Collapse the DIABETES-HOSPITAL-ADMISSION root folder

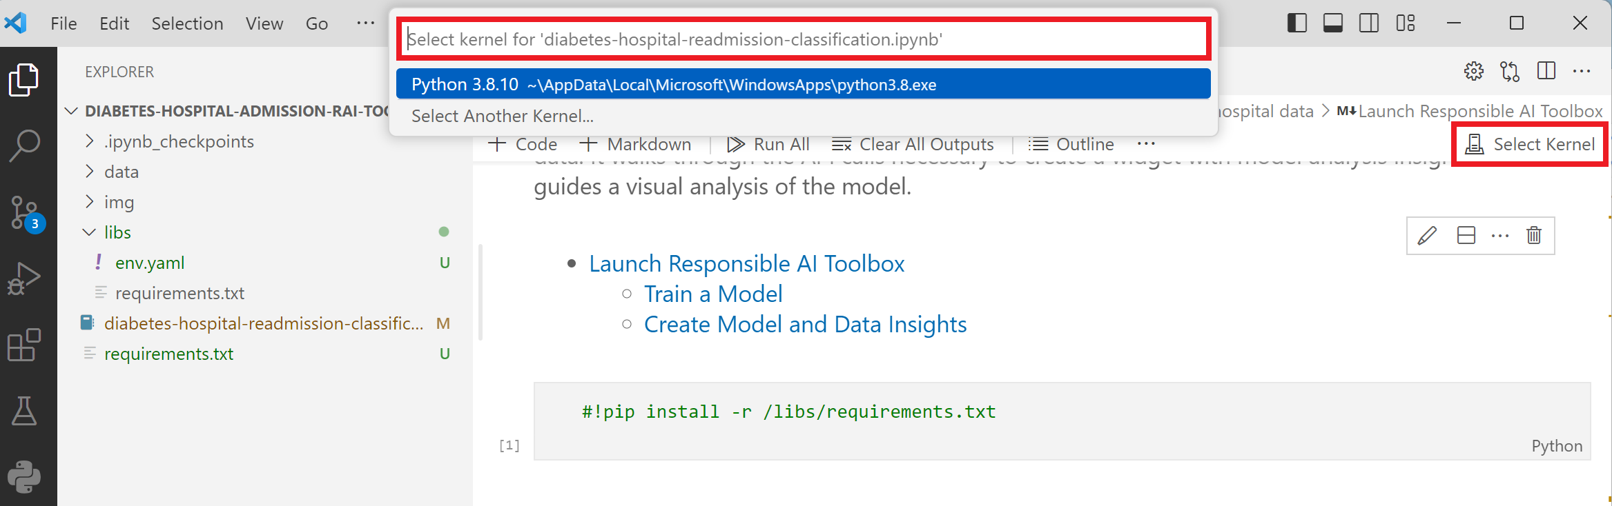(x=70, y=111)
